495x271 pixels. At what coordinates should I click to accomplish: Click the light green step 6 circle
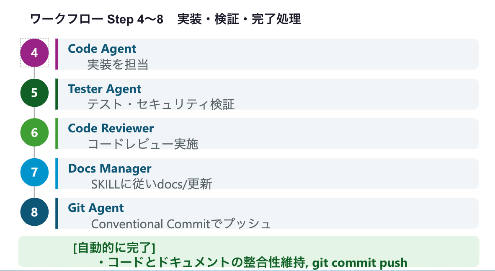(x=34, y=132)
